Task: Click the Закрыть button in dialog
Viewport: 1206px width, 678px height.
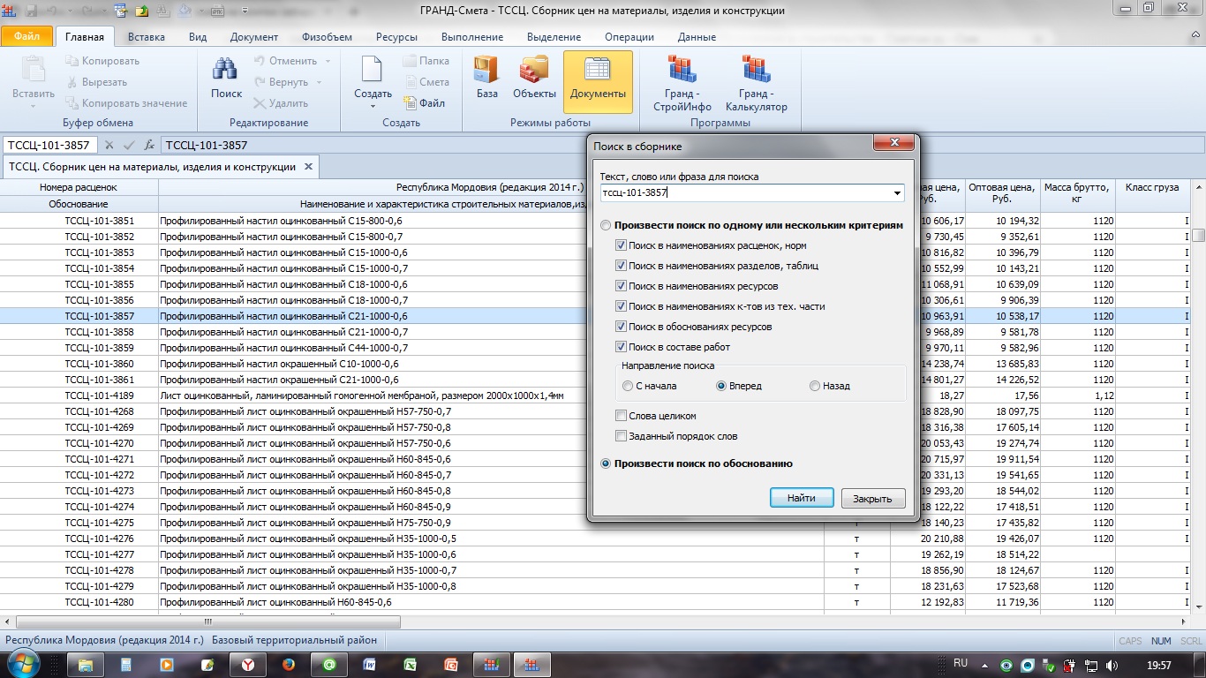Action: (872, 499)
